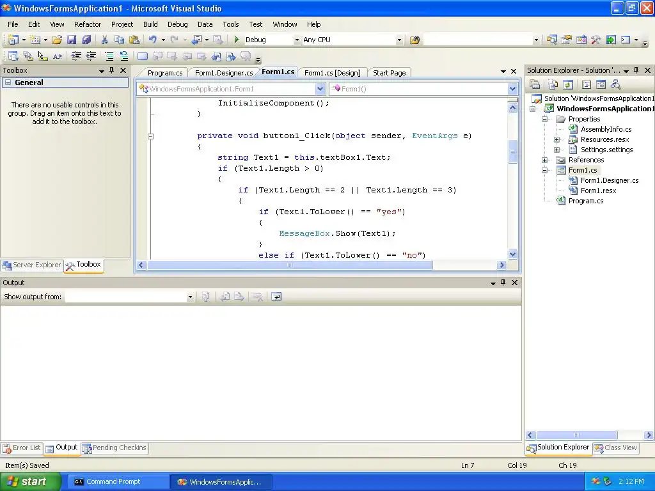Click the Copy toolbar icon
The width and height of the screenshot is (655, 491).
pyautogui.click(x=120, y=40)
